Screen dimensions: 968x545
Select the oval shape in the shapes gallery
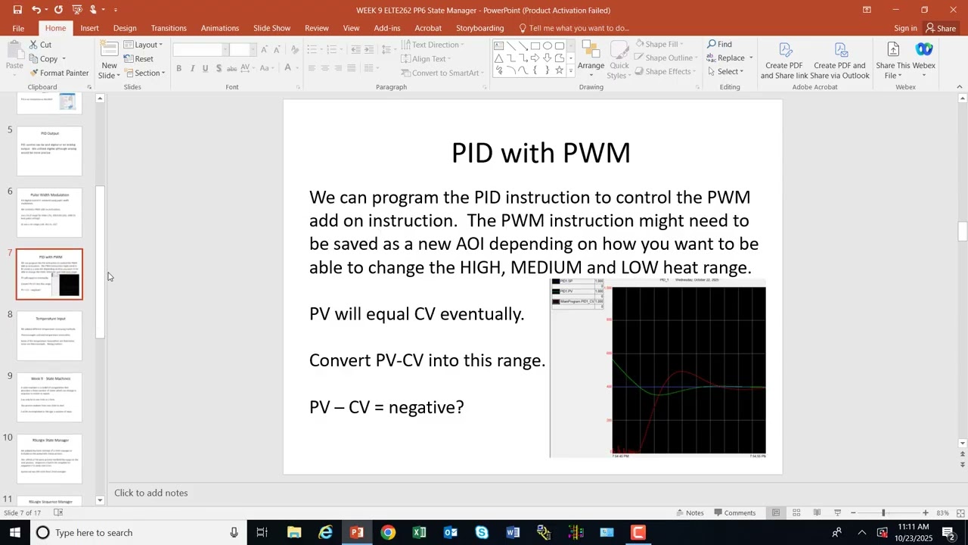[x=547, y=46]
